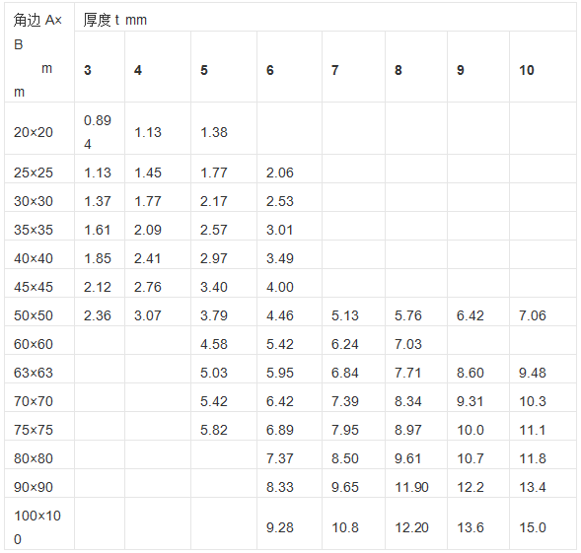Click value 7.03 in 60×60 row
Screen dimensions: 581x553
[x=408, y=344]
